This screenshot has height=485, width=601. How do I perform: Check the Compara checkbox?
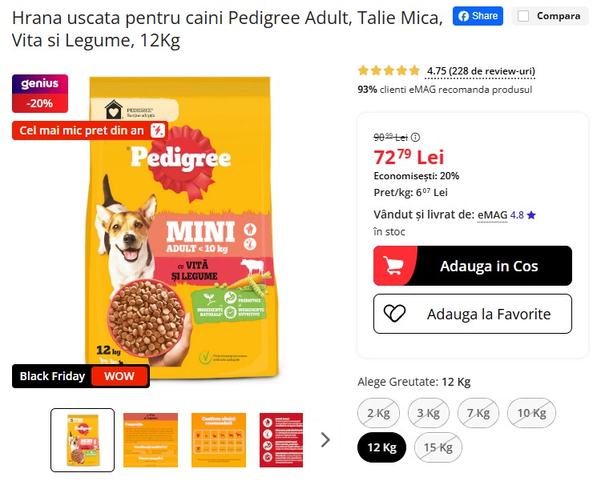[523, 16]
